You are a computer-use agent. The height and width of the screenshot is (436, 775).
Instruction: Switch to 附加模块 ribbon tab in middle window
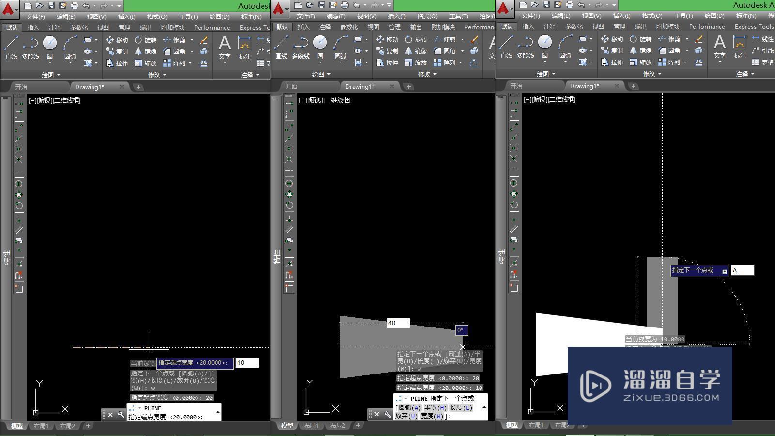443,27
